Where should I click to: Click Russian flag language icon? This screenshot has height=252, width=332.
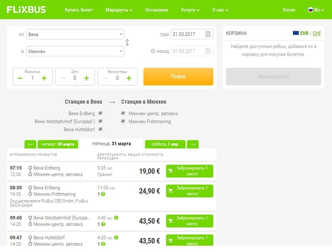(310, 10)
